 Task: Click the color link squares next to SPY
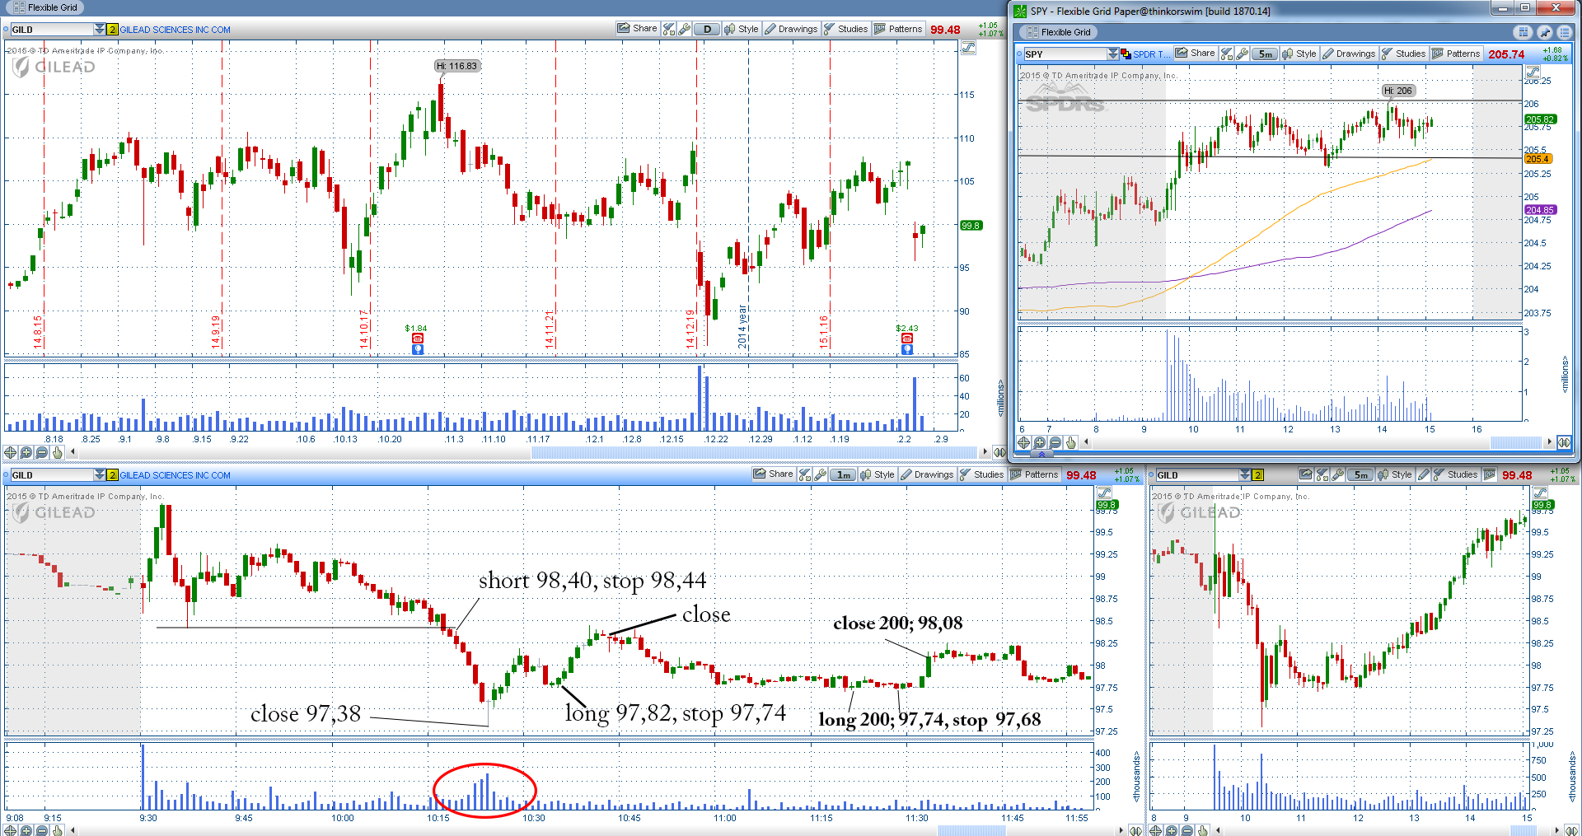[1126, 54]
